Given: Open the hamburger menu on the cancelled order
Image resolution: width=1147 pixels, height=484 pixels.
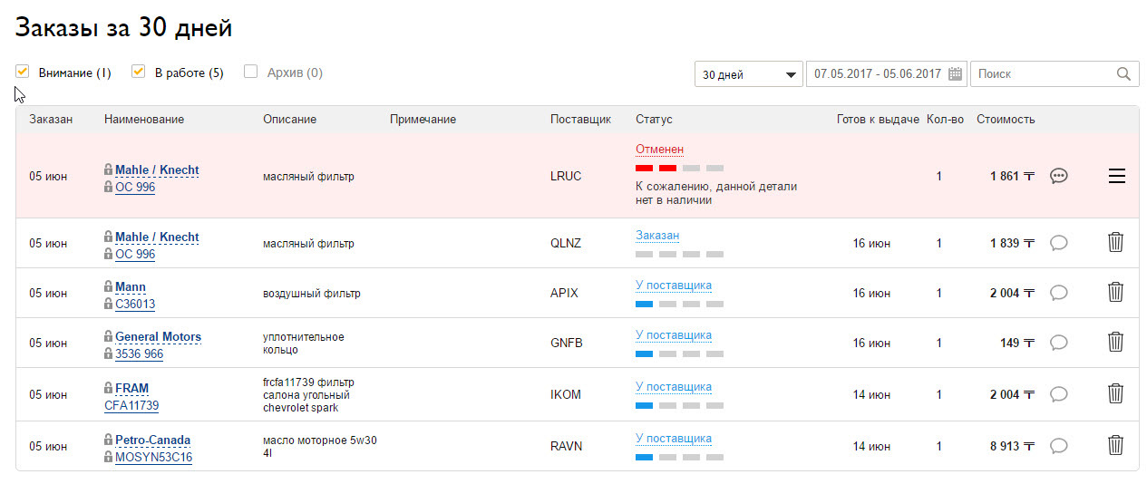Looking at the screenshot, I should (1116, 177).
